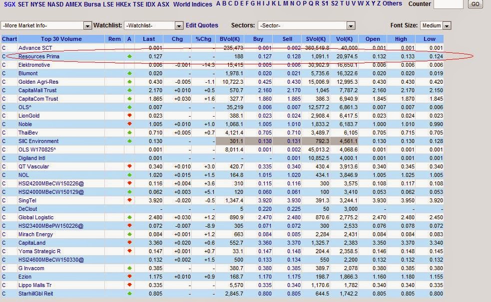Viewport: 491px width, 302px height.
Task: Switch to SET market tab
Action: pyautogui.click(x=23, y=4)
